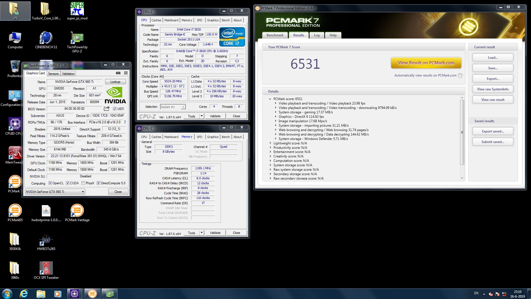Image resolution: width=531 pixels, height=299 pixels.
Task: Switch to Log tab in PCMark 7
Action: click(317, 35)
